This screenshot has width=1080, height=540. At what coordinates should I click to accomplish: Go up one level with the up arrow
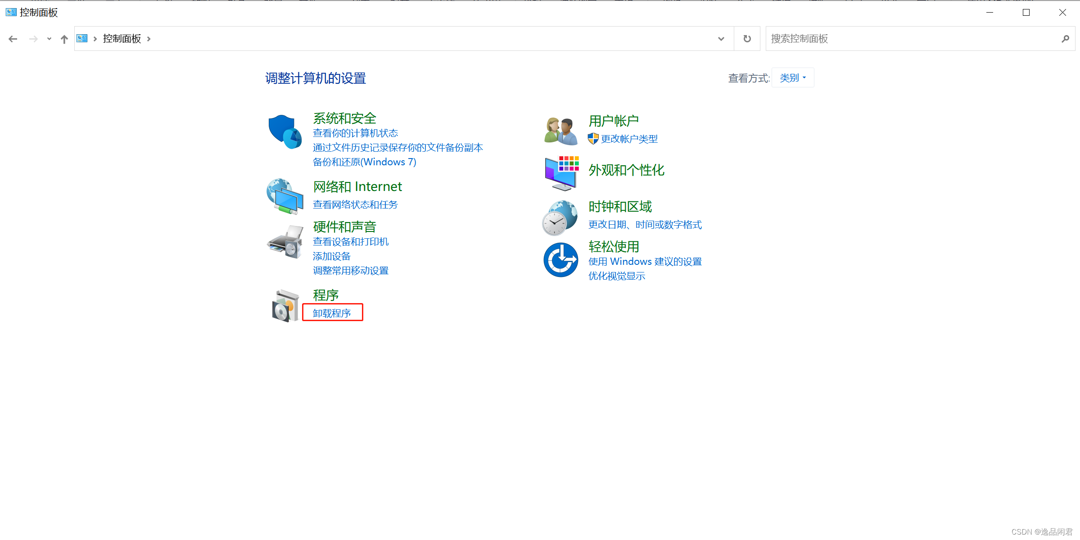[64, 39]
